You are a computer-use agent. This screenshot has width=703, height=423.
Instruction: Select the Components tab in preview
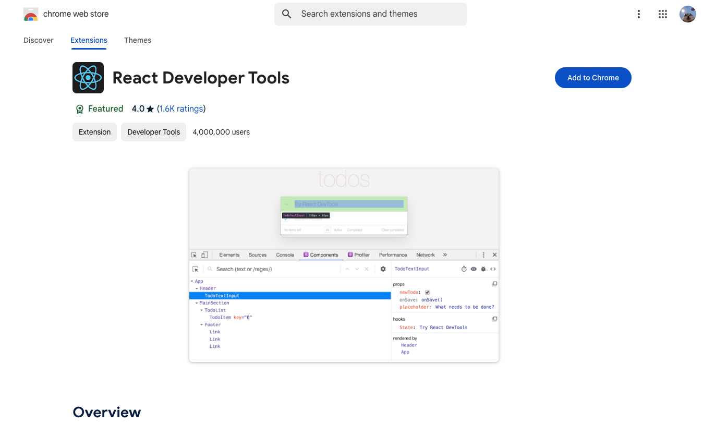(x=321, y=255)
